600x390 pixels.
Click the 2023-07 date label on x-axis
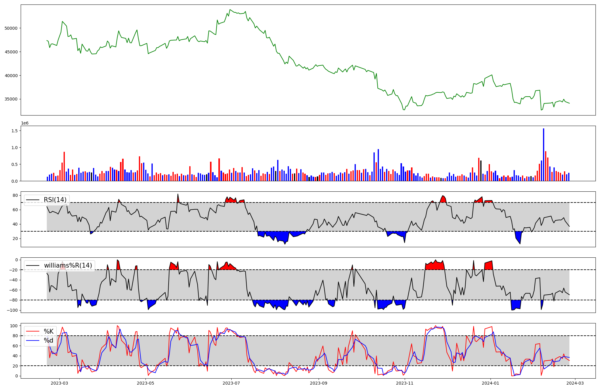click(x=231, y=383)
